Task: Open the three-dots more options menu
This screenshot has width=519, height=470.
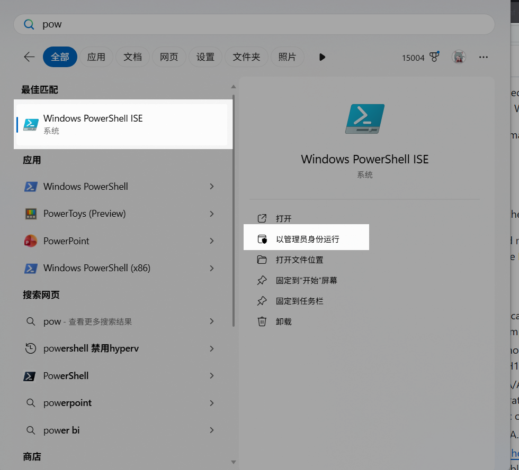Action: pyautogui.click(x=483, y=57)
